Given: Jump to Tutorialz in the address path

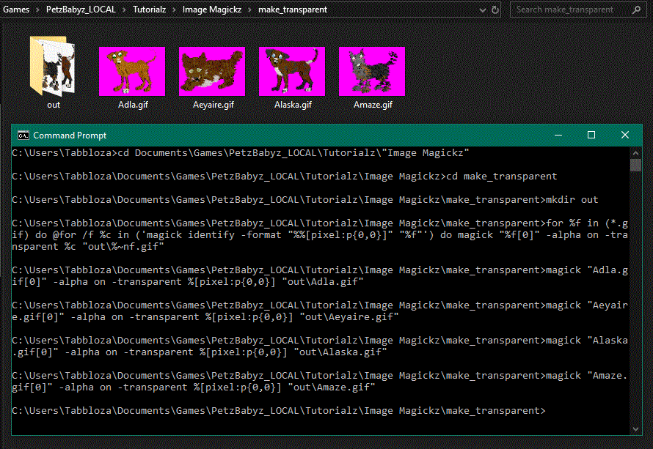Looking at the screenshot, I should pyautogui.click(x=149, y=10).
